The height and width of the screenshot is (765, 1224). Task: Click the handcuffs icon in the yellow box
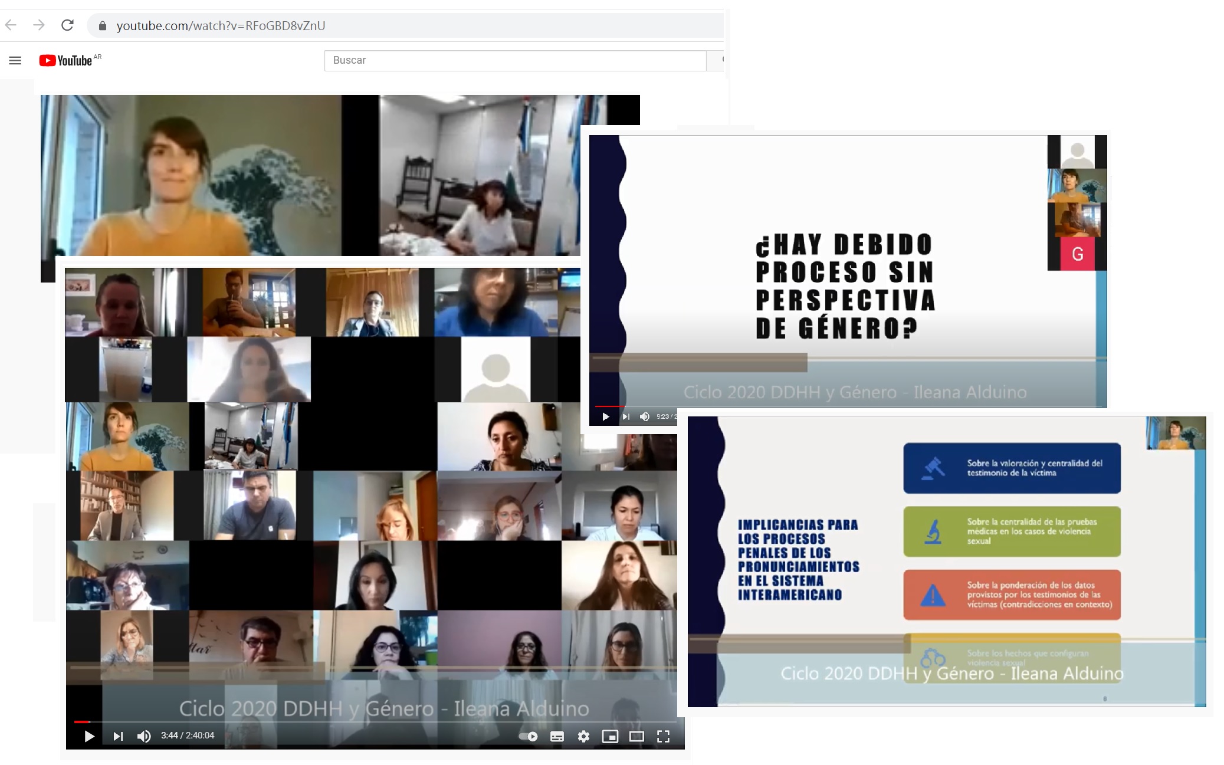tap(933, 657)
